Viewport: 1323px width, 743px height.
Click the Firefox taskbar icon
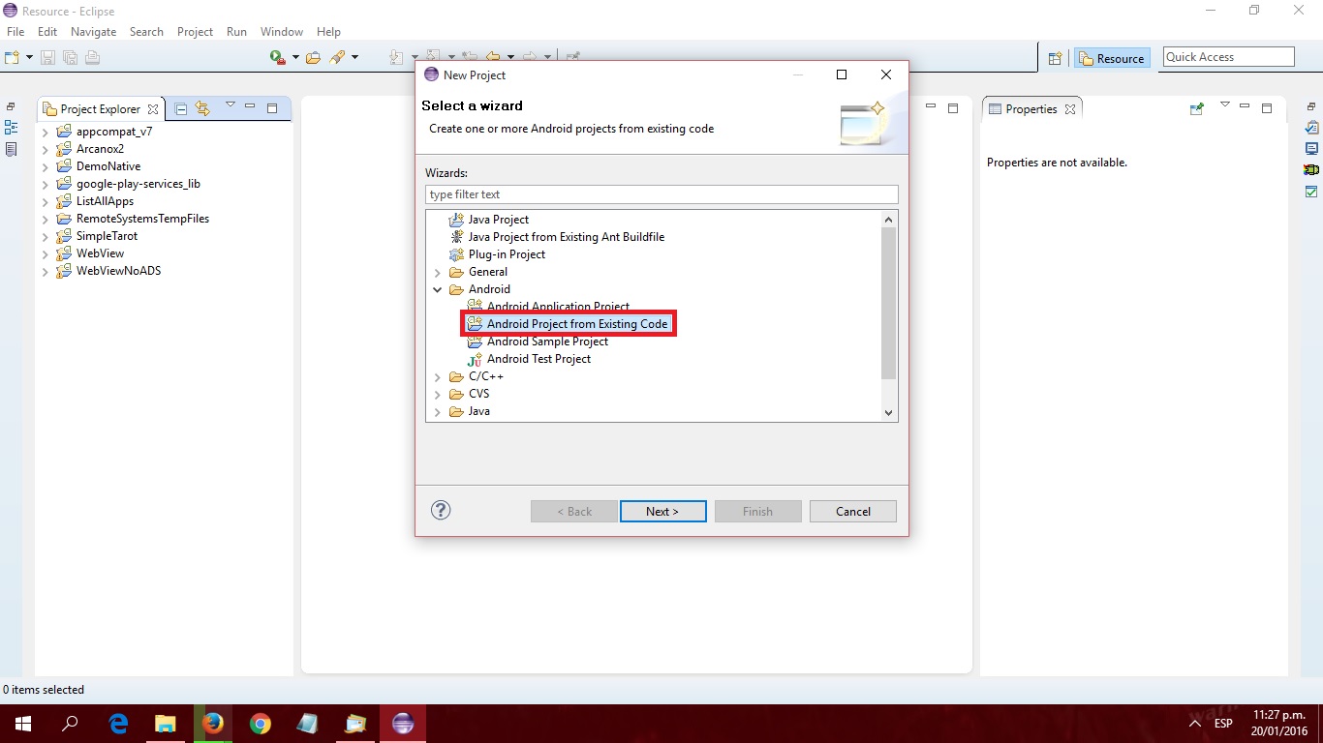[213, 724]
